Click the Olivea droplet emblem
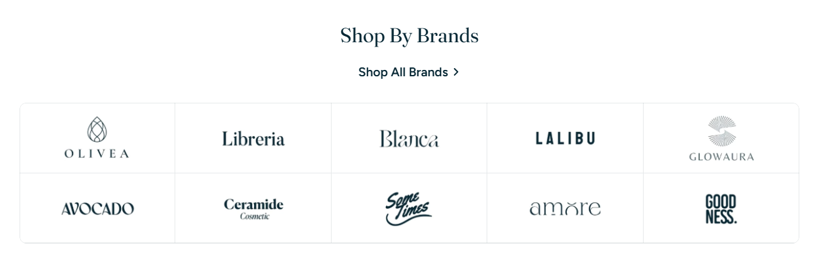Screen dimensions: 822x261 [x=97, y=129]
